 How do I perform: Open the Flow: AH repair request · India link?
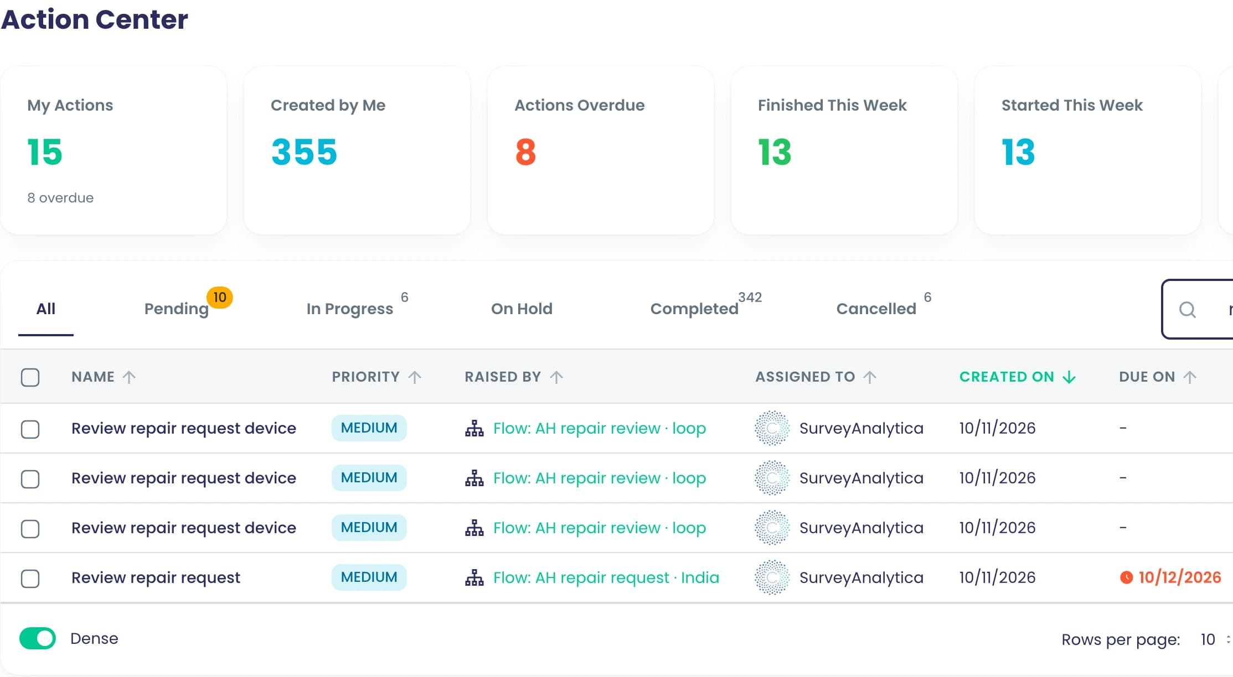606,577
